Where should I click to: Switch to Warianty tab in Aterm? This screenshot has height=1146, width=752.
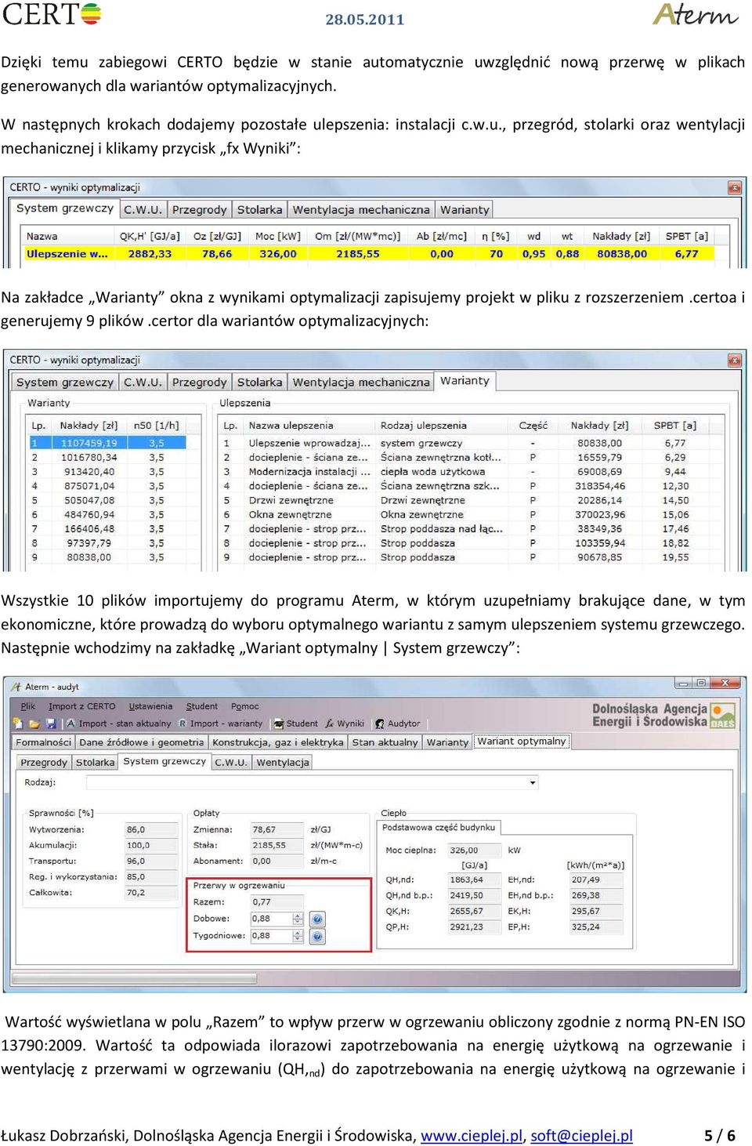447,742
